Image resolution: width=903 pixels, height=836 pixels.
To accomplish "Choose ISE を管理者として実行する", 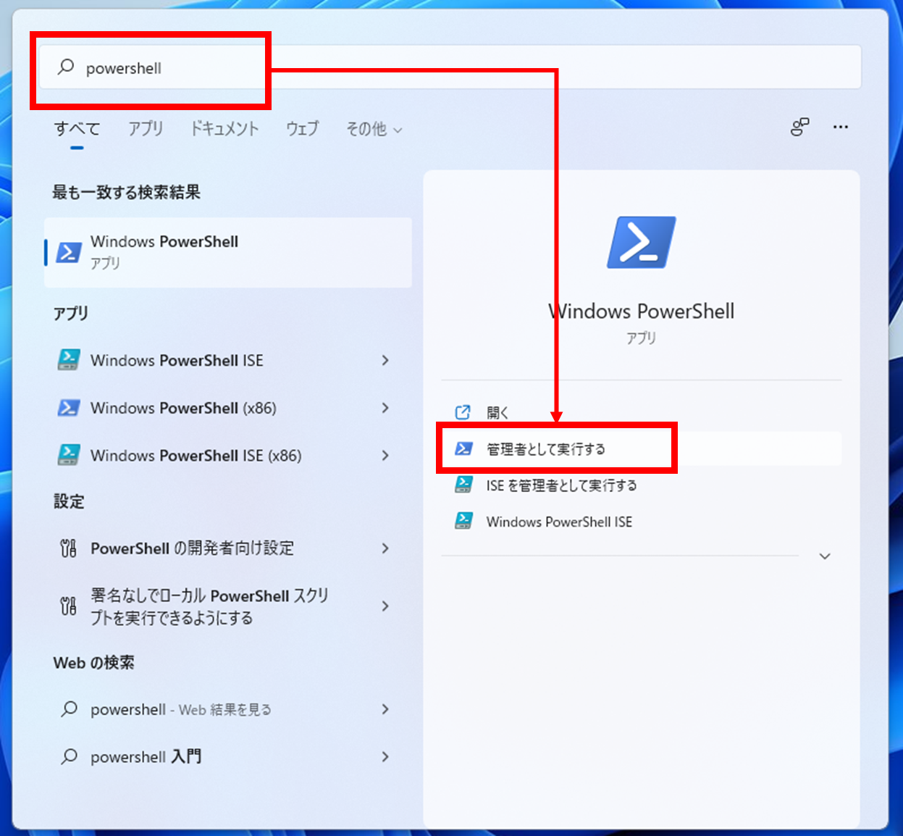I will pos(561,485).
